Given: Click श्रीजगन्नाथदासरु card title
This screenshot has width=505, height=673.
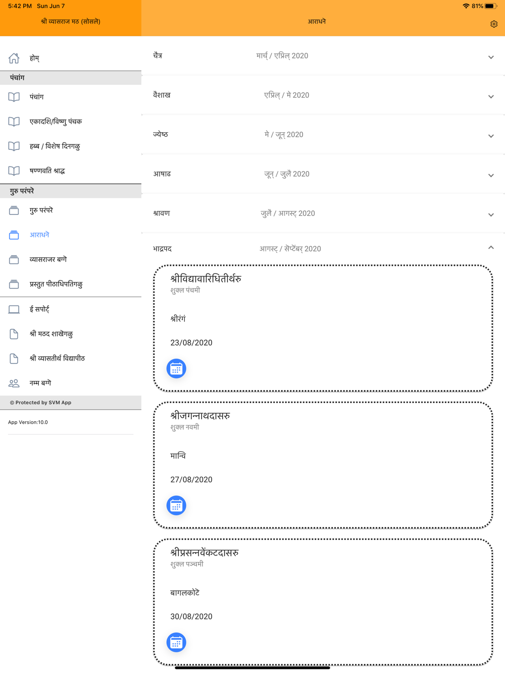Looking at the screenshot, I should (200, 416).
